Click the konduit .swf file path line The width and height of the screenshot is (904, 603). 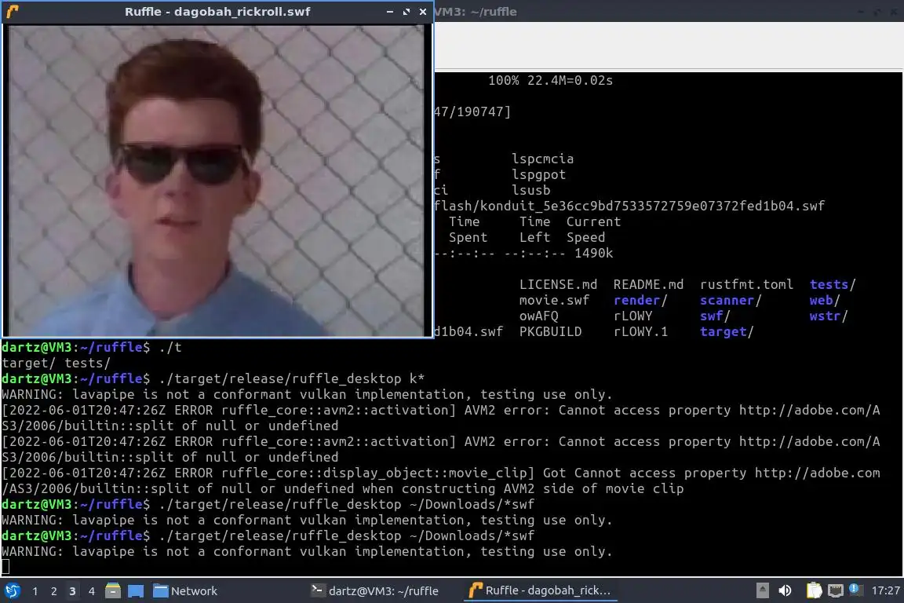629,206
